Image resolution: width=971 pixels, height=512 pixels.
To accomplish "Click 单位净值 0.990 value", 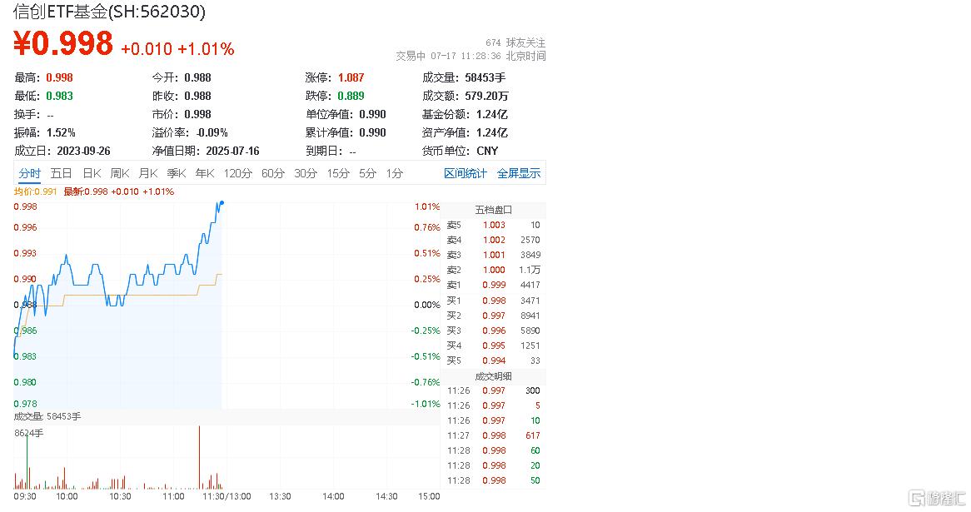I will point(372,115).
